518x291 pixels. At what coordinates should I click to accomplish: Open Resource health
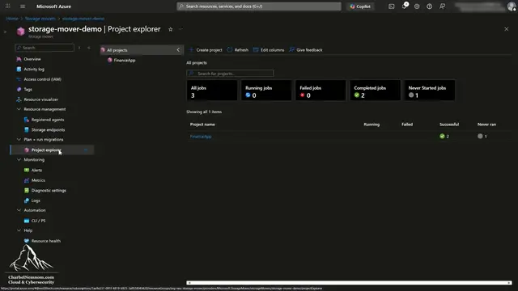pyautogui.click(x=45, y=241)
